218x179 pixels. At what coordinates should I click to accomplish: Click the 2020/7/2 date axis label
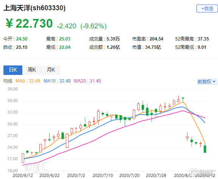coord(76,176)
